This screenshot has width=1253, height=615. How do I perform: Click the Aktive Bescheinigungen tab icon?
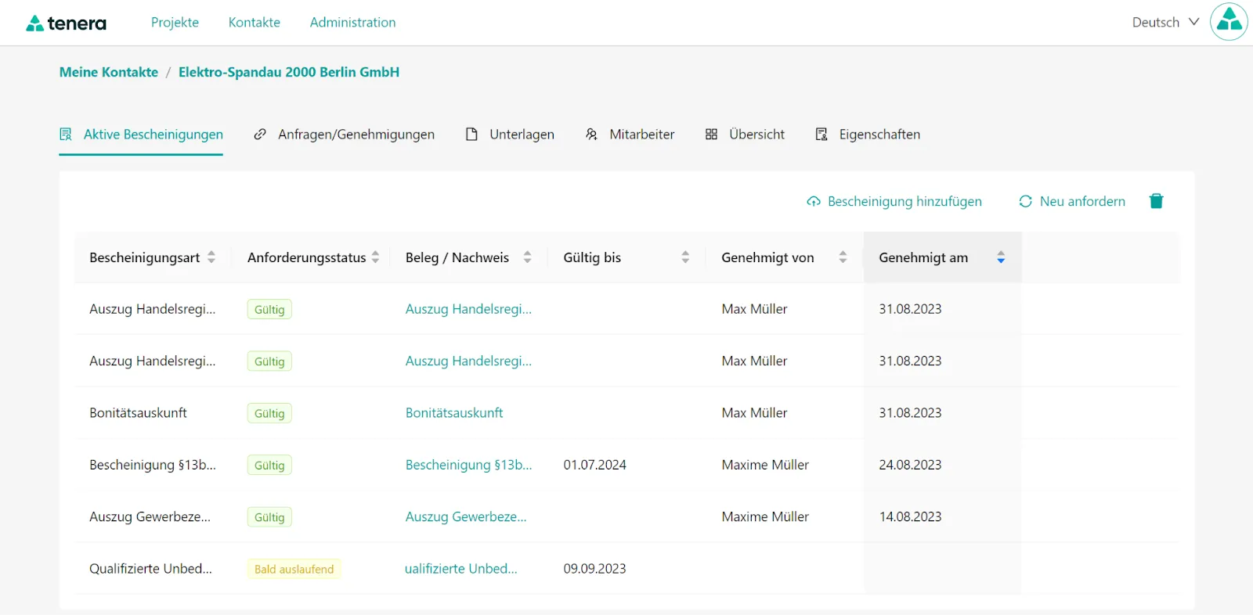[66, 135]
